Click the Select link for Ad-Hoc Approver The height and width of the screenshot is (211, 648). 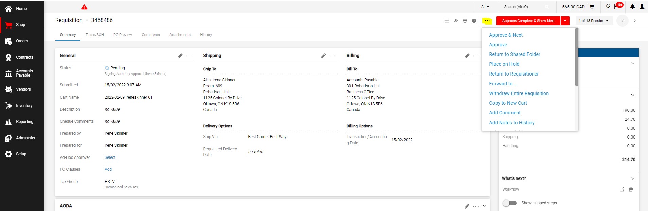point(110,157)
